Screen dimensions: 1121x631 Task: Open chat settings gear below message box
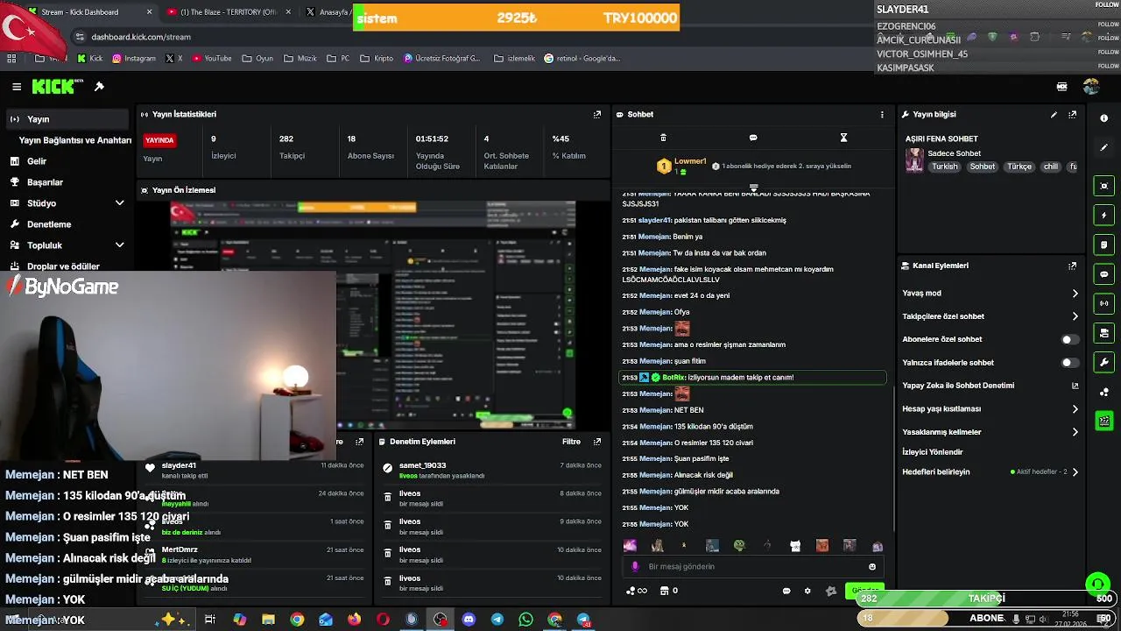coord(807,591)
